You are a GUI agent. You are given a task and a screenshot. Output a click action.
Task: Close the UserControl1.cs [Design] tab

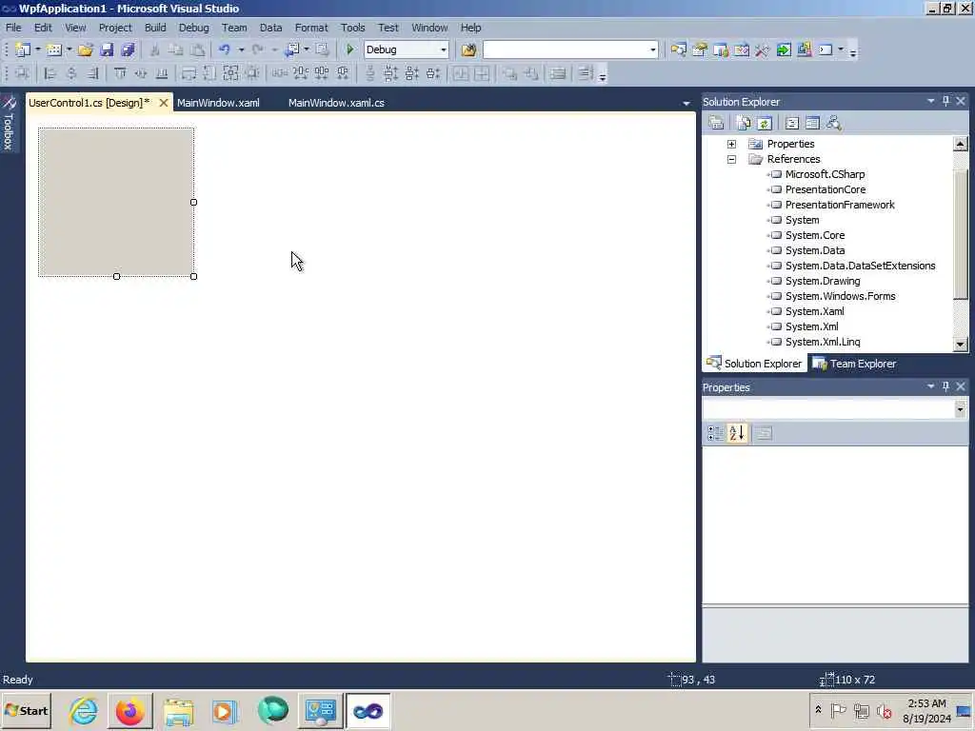tap(164, 103)
